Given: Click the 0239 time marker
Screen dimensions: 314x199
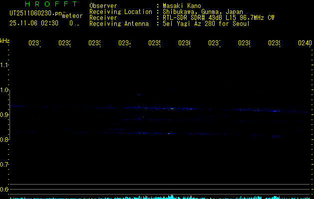Looking at the screenshot, I should point(274,43).
